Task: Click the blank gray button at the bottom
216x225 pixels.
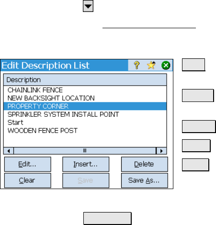Action: point(107,218)
